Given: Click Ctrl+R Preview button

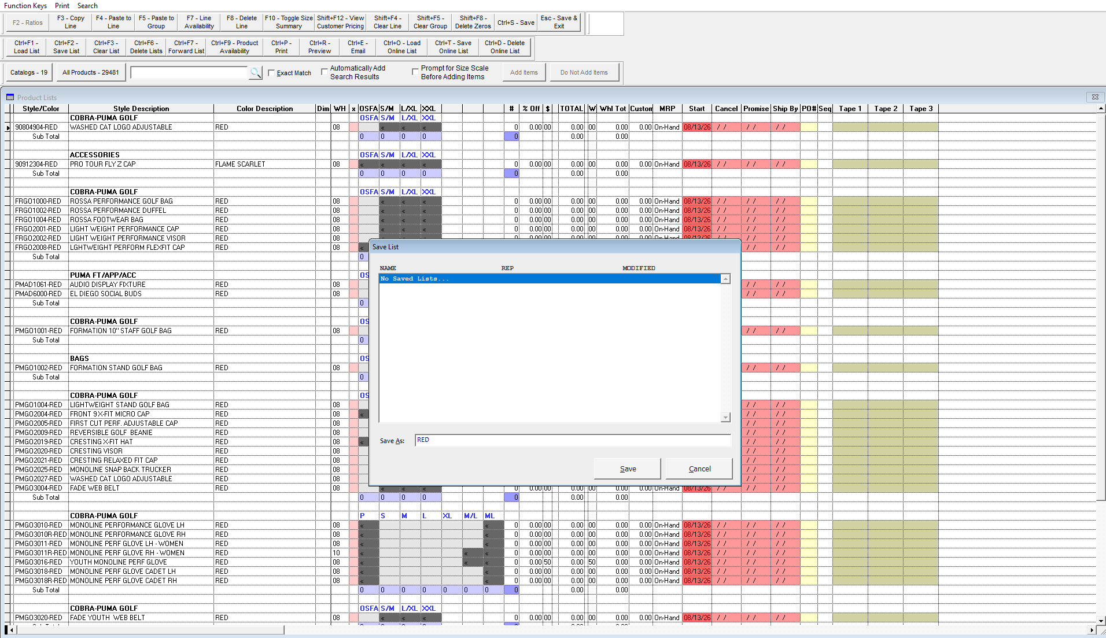Looking at the screenshot, I should [x=320, y=47].
